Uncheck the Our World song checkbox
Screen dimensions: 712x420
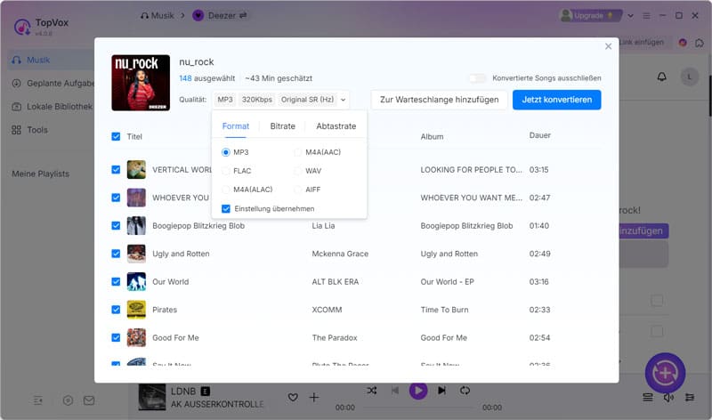click(116, 281)
